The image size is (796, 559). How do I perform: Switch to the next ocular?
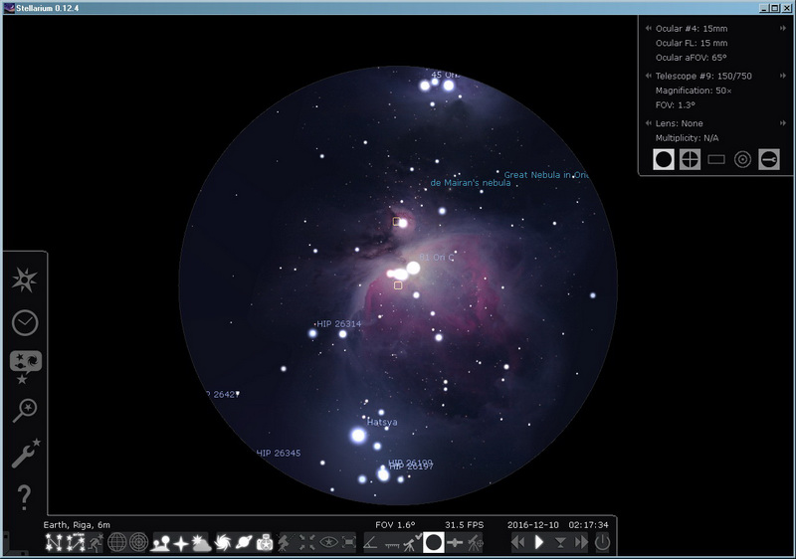782,29
